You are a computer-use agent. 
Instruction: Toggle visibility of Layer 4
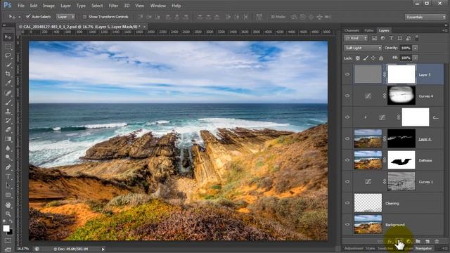(347, 138)
